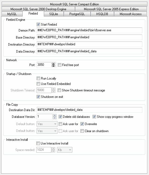This screenshot has height=175, width=149.
Task: Decrement Database Version spinner down arrow
Action: point(55,118)
